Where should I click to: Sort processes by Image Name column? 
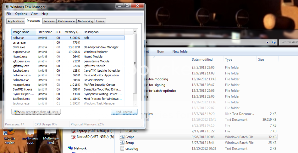click(x=24, y=32)
